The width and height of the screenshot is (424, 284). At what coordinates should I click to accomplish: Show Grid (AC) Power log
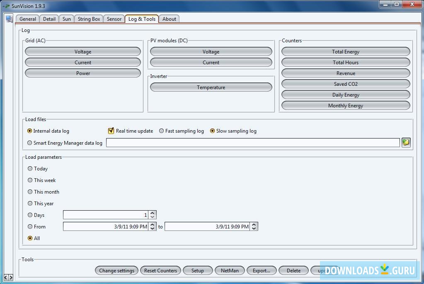tap(83, 73)
